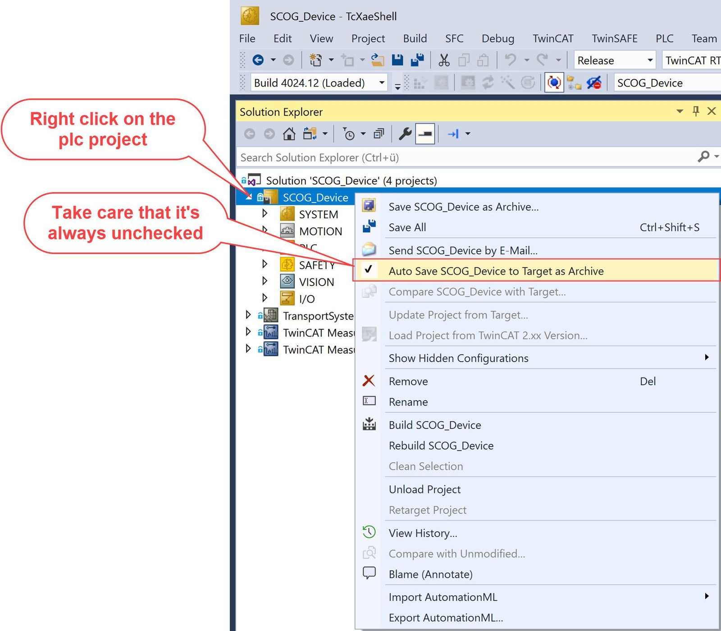
Task: Click the Properties wrench icon
Action: pyautogui.click(x=405, y=134)
